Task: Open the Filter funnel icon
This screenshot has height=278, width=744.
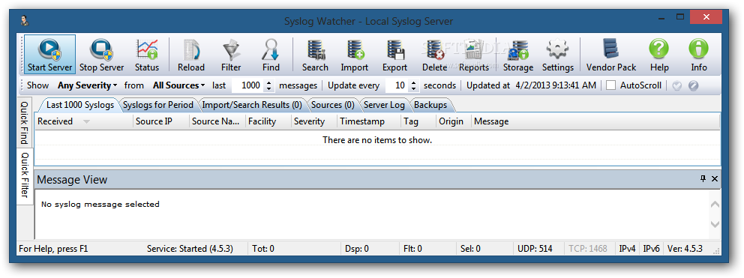Action: pos(231,49)
